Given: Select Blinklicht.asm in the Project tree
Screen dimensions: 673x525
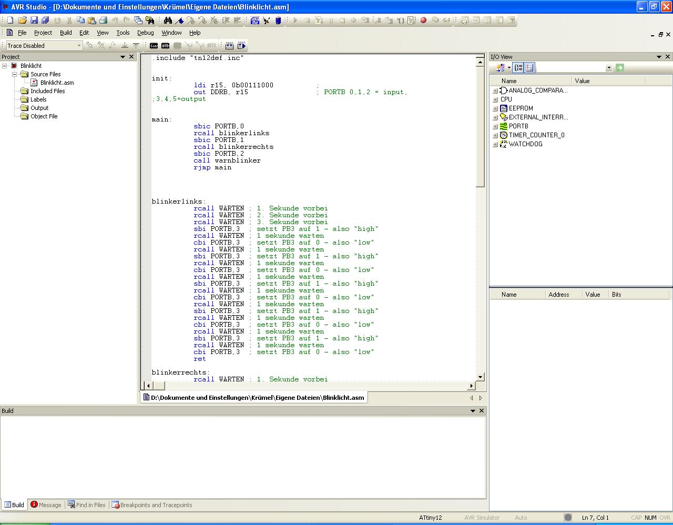Looking at the screenshot, I should 57,83.
